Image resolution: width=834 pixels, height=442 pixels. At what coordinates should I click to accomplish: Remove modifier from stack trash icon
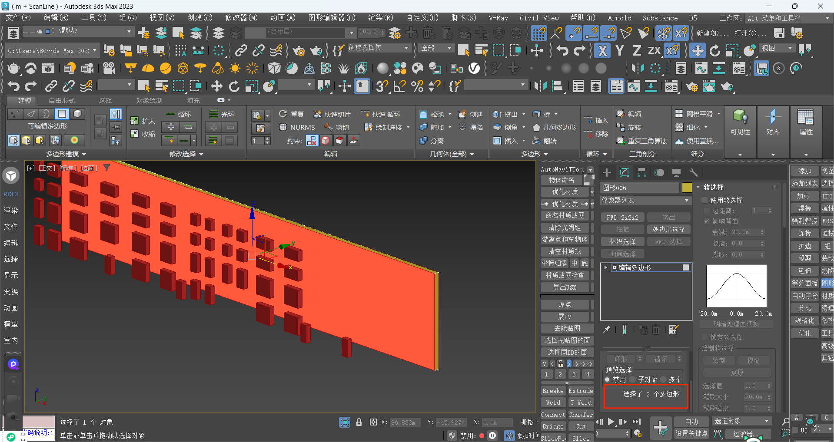coord(656,330)
